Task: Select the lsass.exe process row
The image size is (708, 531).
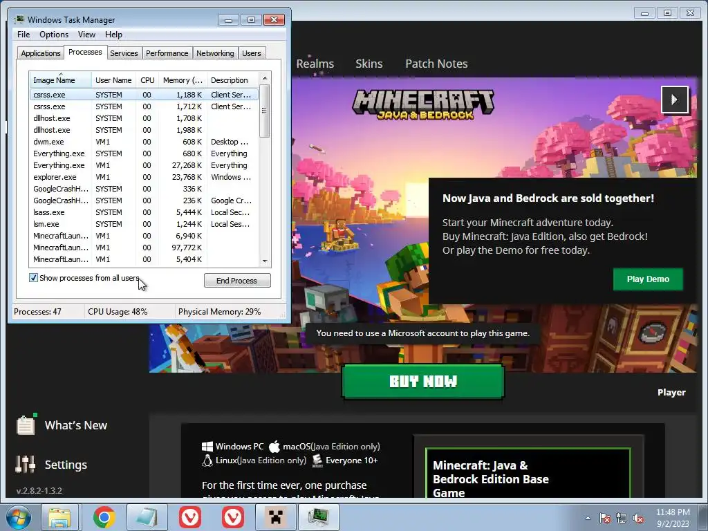Action: point(144,212)
